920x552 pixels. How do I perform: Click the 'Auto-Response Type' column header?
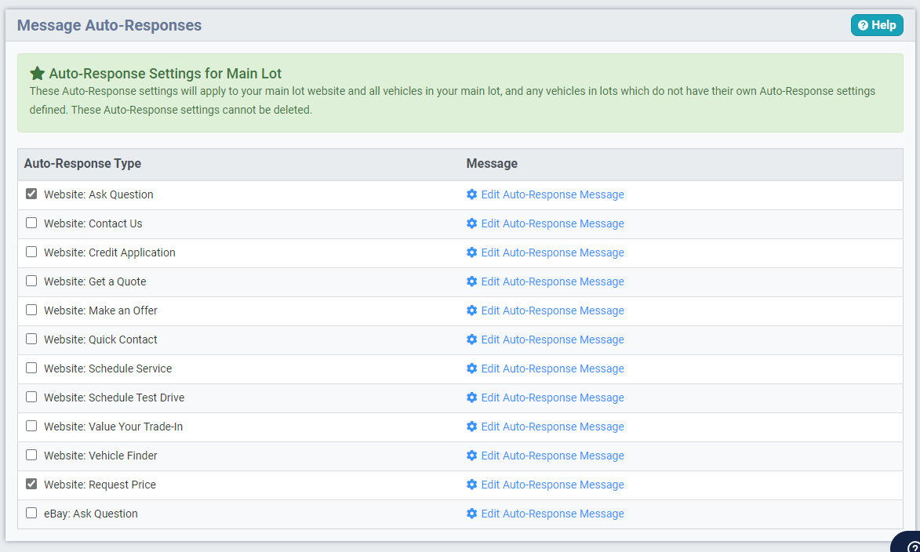[82, 164]
